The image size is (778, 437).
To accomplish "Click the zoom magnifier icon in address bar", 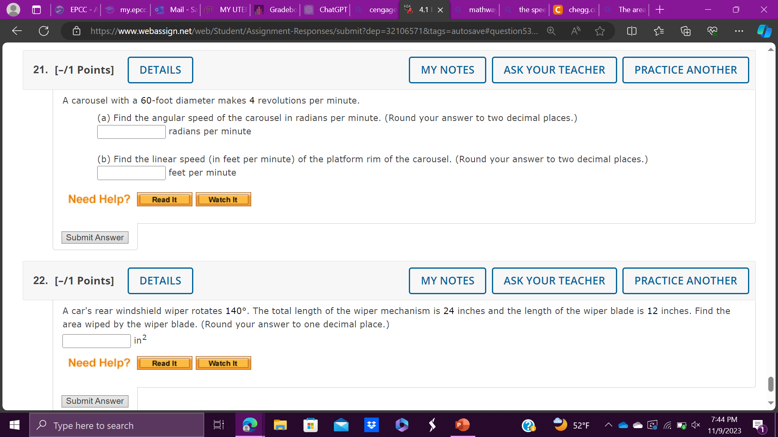I will click(551, 31).
